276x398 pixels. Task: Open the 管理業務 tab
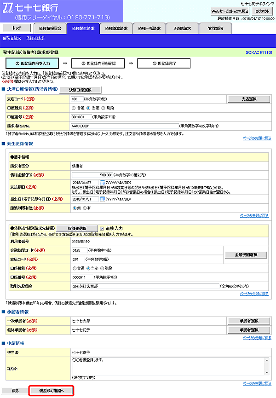coord(215,29)
